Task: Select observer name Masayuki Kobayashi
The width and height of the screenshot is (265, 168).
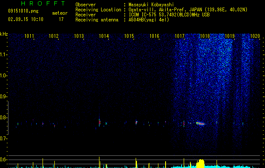Action: coord(151,5)
